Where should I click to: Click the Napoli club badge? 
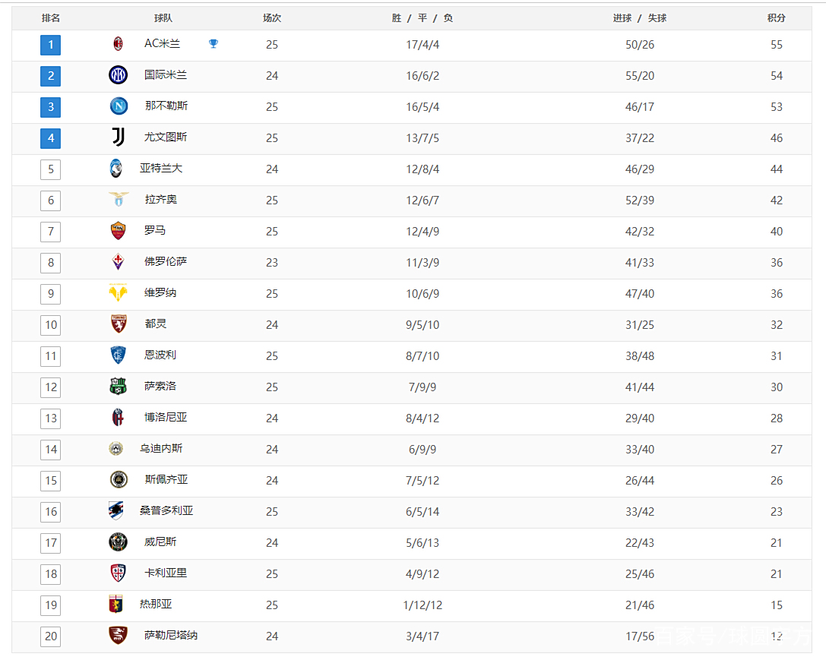tap(118, 106)
